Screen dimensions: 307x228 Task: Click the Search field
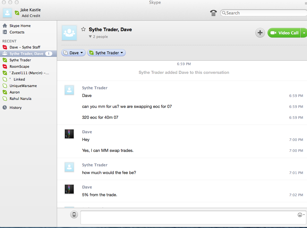[x=264, y=13]
